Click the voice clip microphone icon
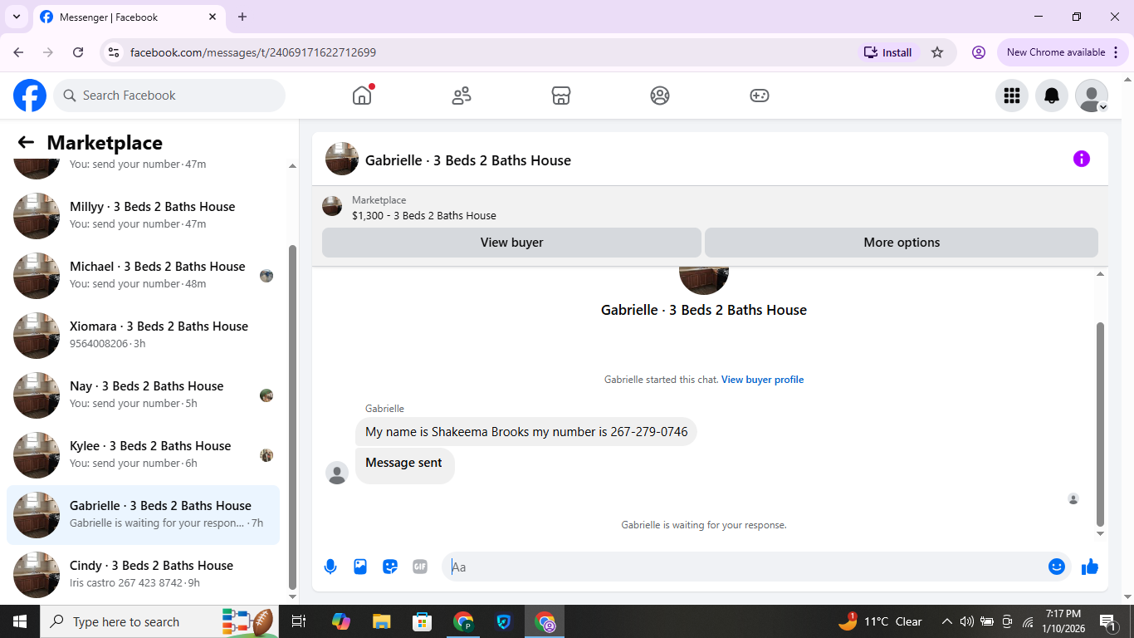The height and width of the screenshot is (638, 1134). 330,567
